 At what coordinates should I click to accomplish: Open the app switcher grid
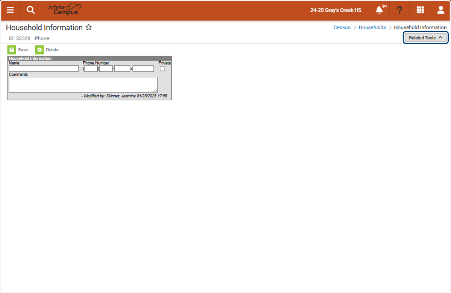pos(420,10)
